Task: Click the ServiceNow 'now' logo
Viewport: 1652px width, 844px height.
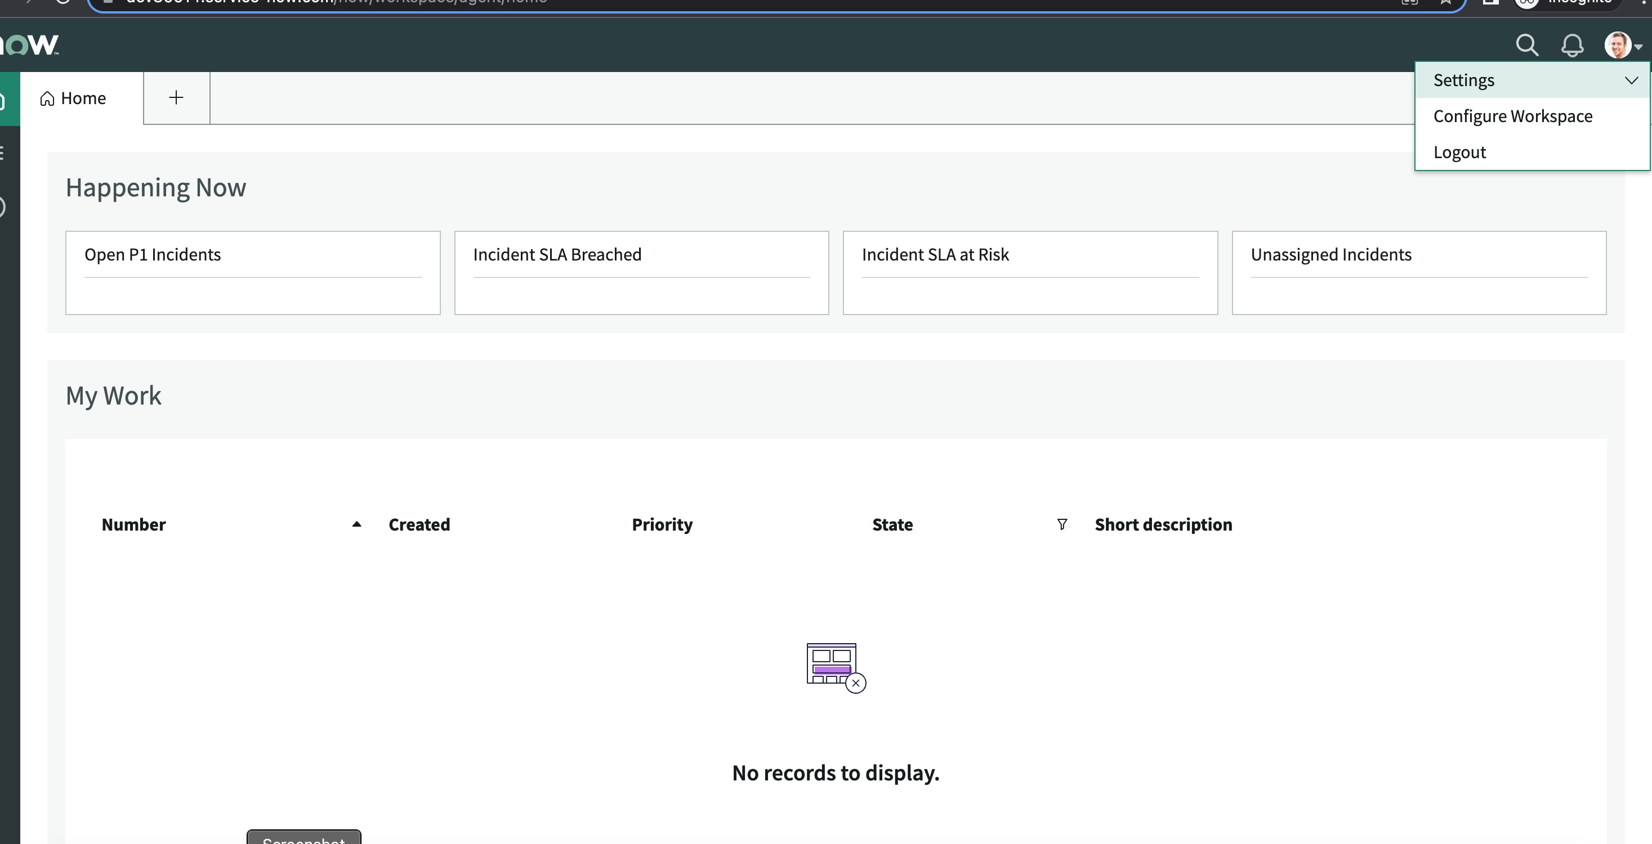Action: click(29, 45)
